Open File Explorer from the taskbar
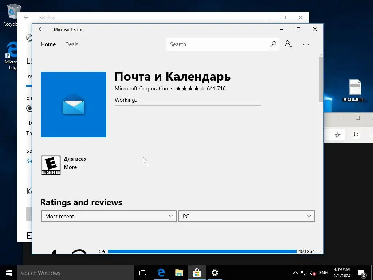Screen dimensions: 373x280 pos(179,273)
